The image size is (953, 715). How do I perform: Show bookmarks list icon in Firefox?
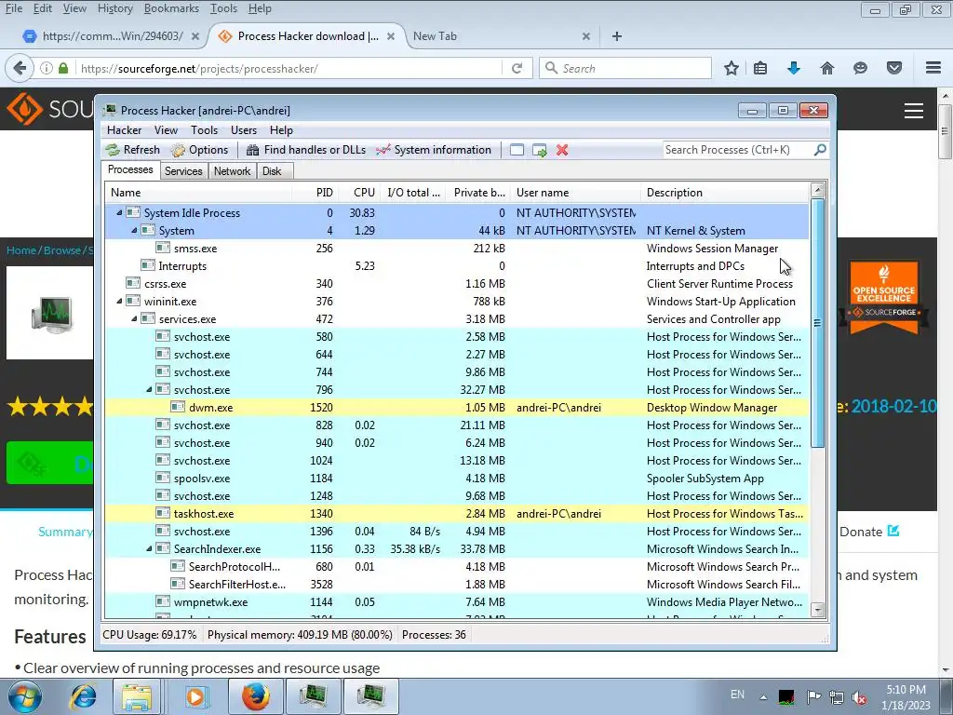click(760, 68)
